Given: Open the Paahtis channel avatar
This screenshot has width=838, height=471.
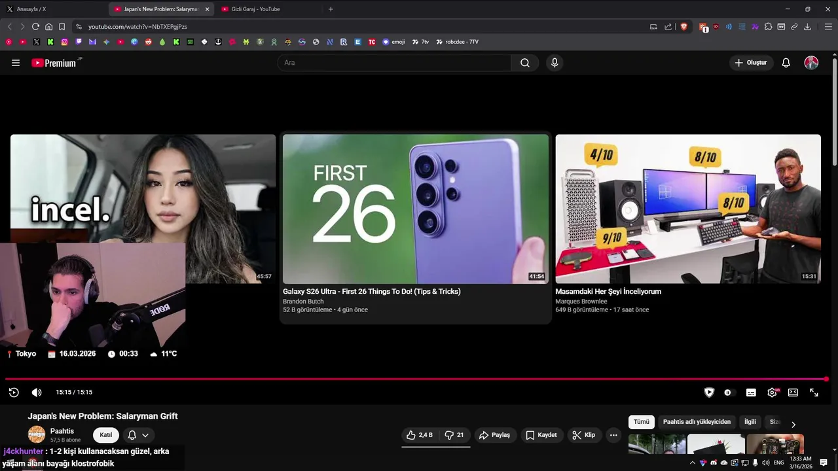Looking at the screenshot, I should (37, 434).
